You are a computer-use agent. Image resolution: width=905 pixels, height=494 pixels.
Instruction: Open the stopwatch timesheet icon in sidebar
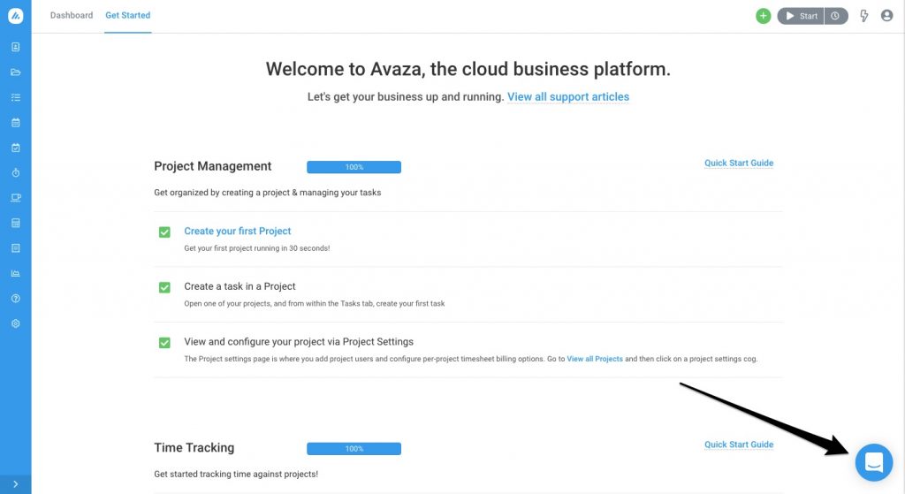(x=16, y=172)
